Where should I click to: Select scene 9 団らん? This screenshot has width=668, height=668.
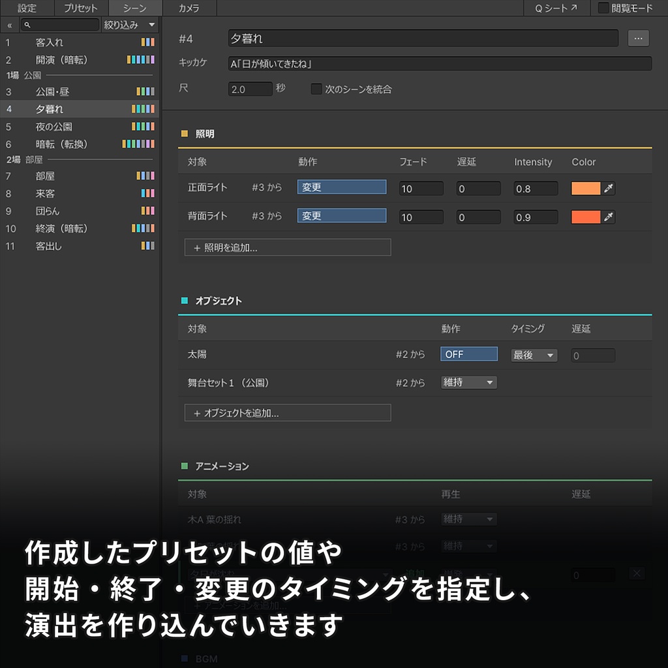pos(80,211)
